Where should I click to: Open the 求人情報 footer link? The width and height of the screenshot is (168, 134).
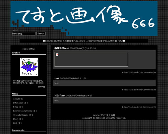pyautogui.click(x=111, y=115)
